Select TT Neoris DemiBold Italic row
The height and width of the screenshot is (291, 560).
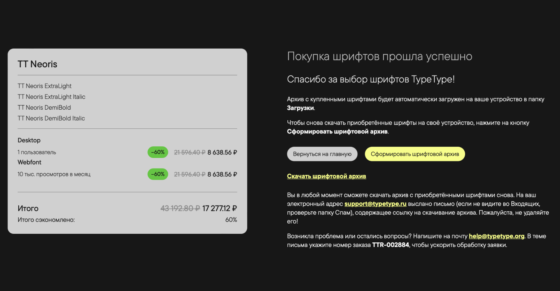[x=51, y=118]
